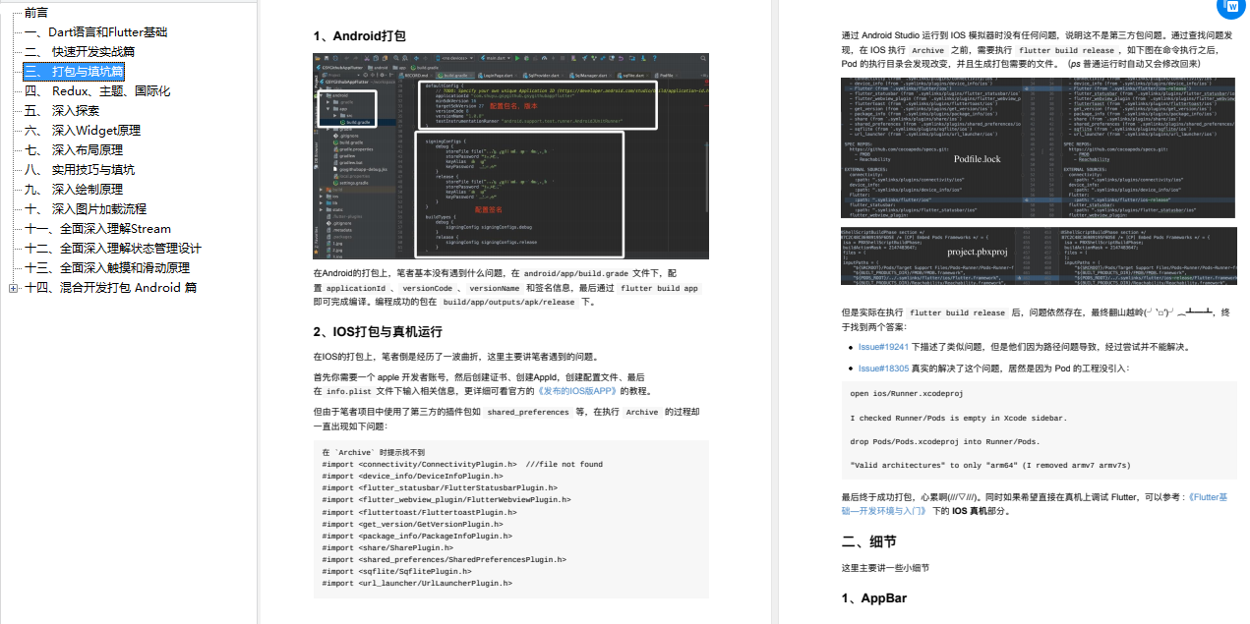The image size is (1250, 624).
Task: Open the 《发布的IOS版APP》 link
Action: pyautogui.click(x=578, y=390)
